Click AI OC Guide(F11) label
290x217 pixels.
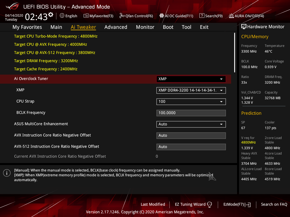tap(179, 16)
